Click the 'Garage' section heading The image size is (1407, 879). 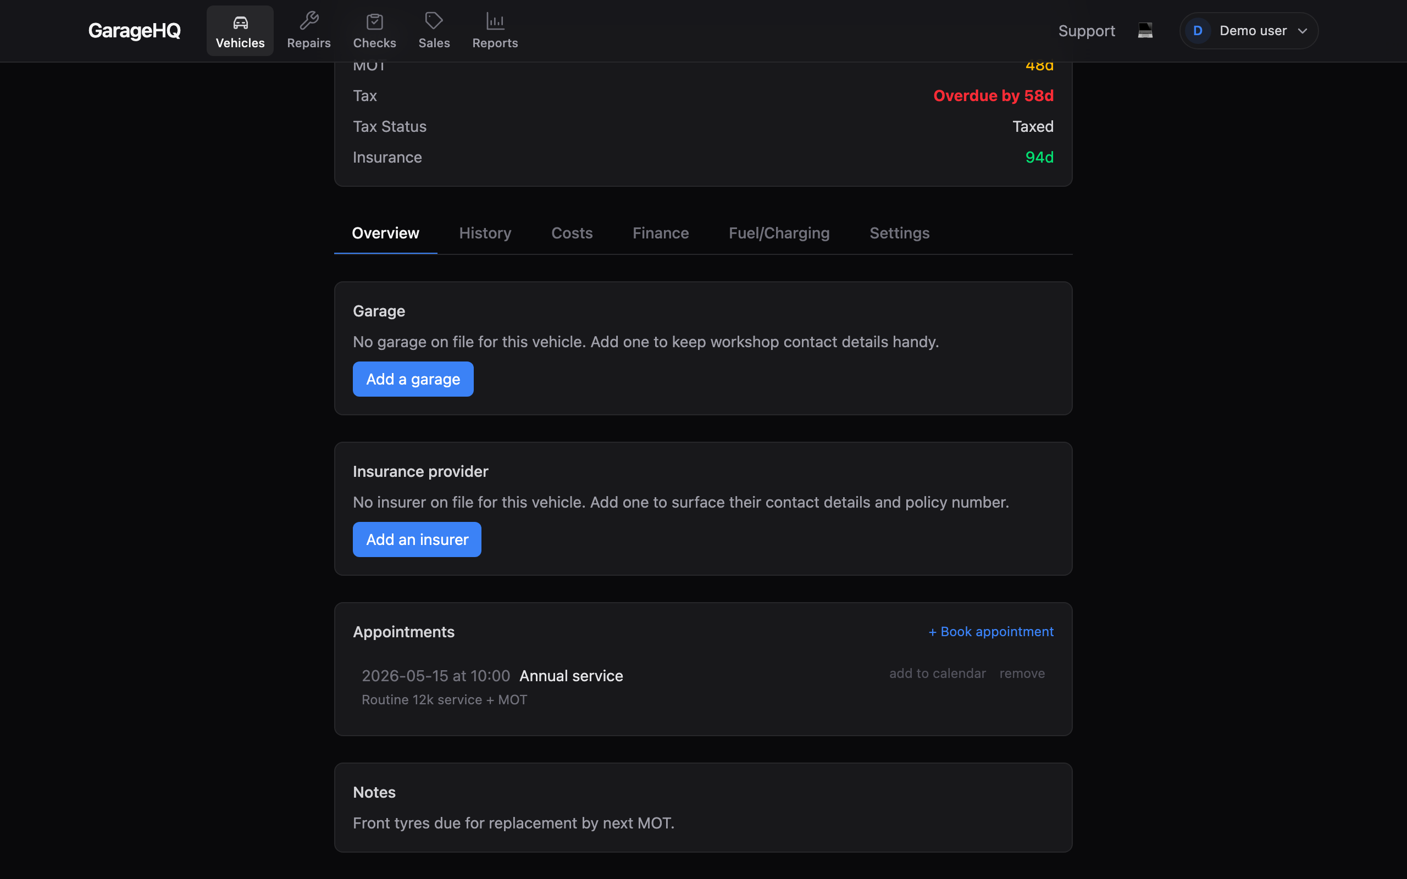tap(379, 311)
